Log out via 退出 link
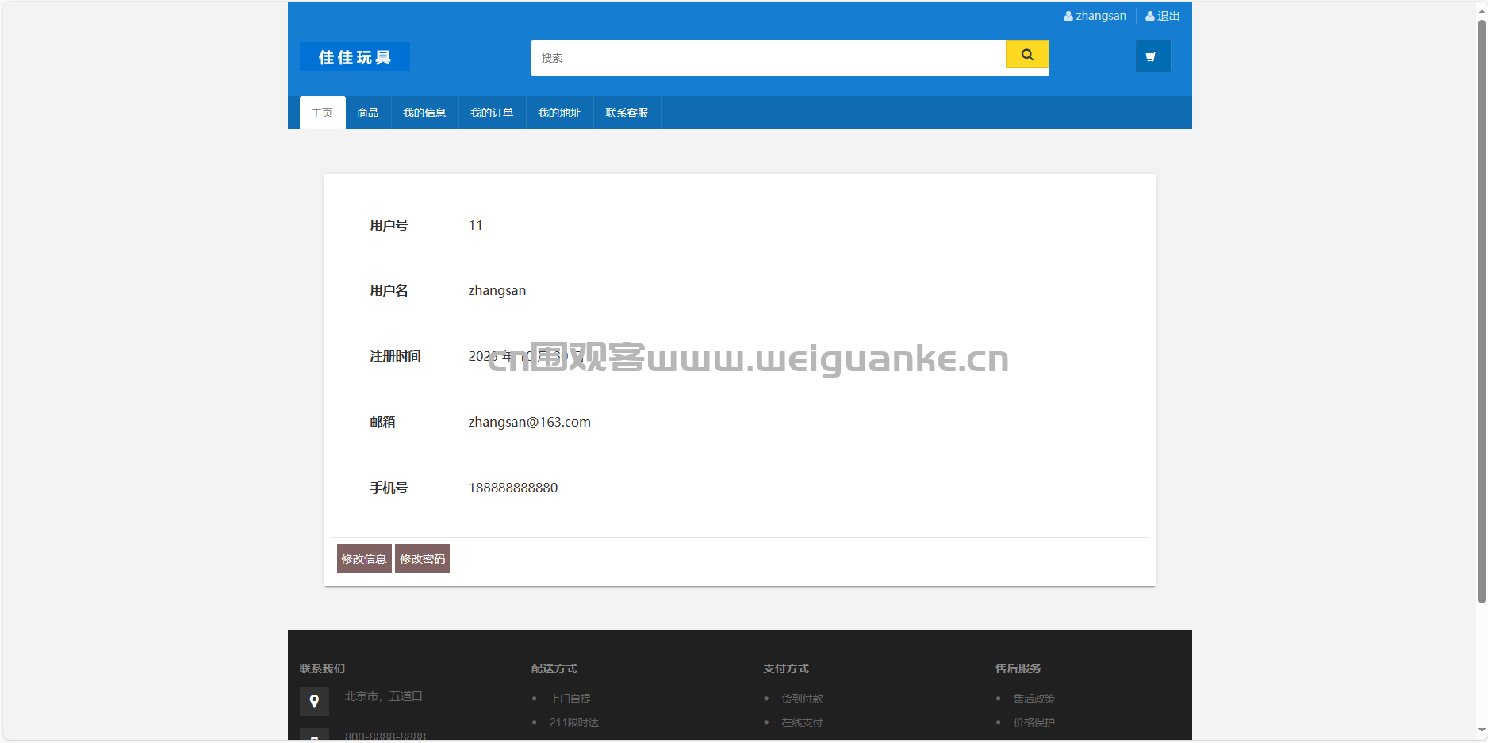The height and width of the screenshot is (743, 1488). tap(1163, 16)
